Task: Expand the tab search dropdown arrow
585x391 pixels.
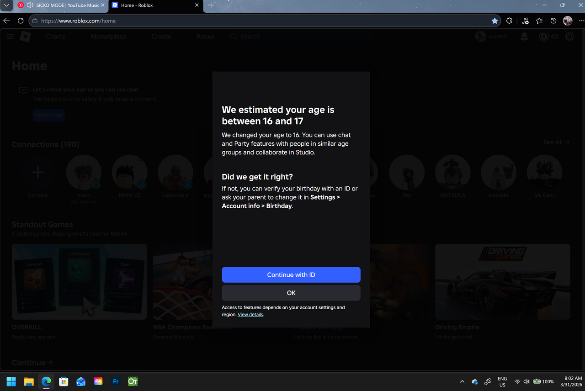Action: [x=6, y=5]
